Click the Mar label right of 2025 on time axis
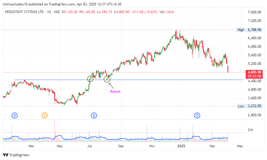The image size is (267, 160). coord(212,146)
